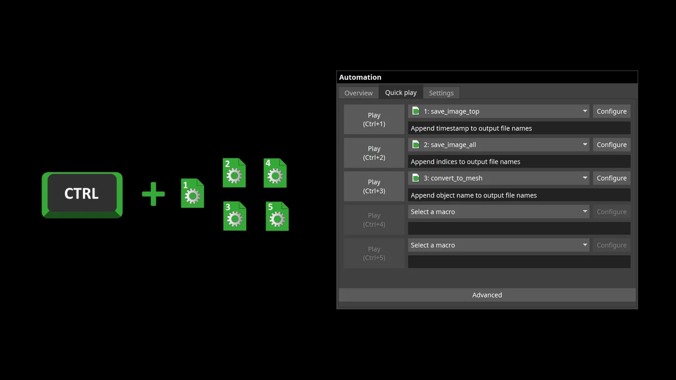Click the green CTRL key graphic
The height and width of the screenshot is (380, 676).
coord(82,195)
